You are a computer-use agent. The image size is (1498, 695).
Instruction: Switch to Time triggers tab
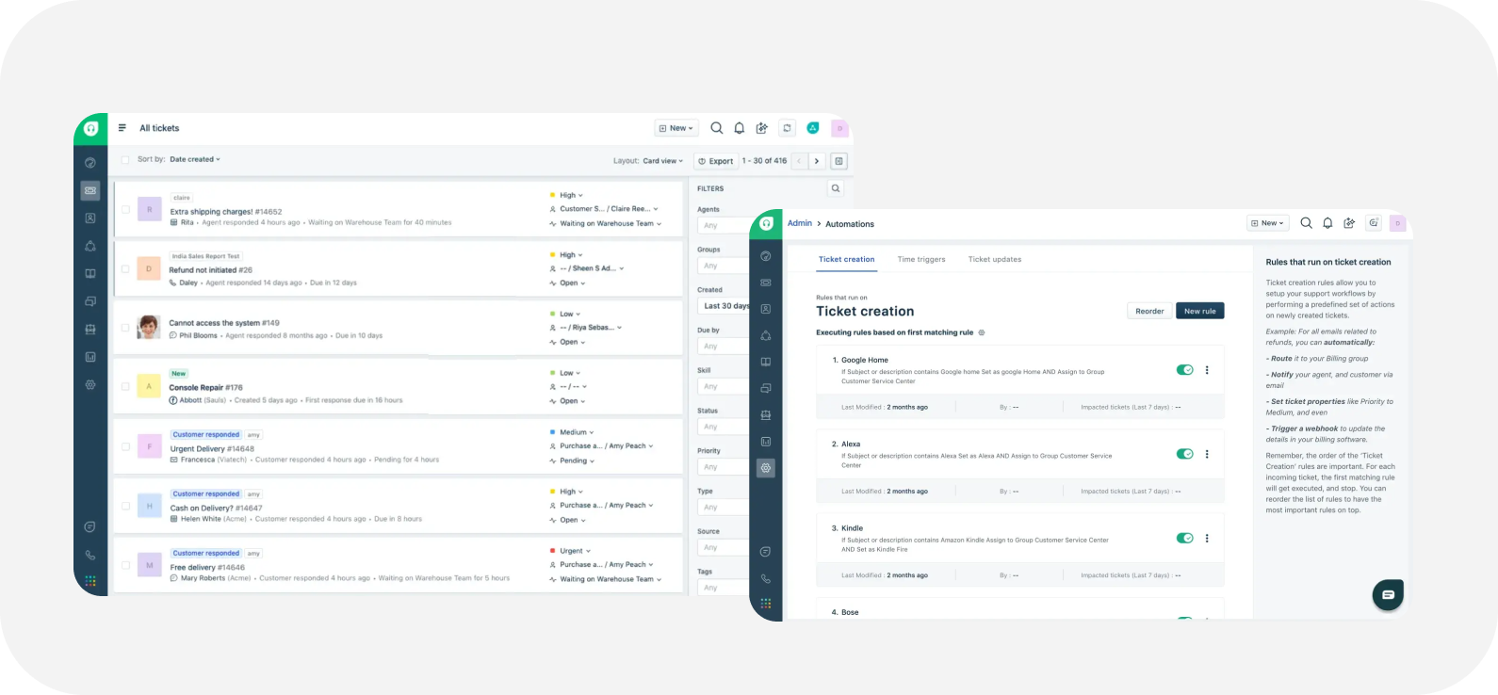(921, 259)
